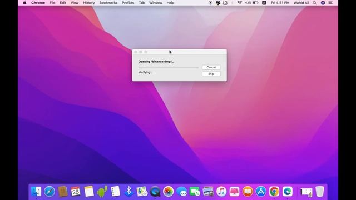The height and width of the screenshot is (200, 356).
Task: Open Control Center
Action: (x=330, y=3)
